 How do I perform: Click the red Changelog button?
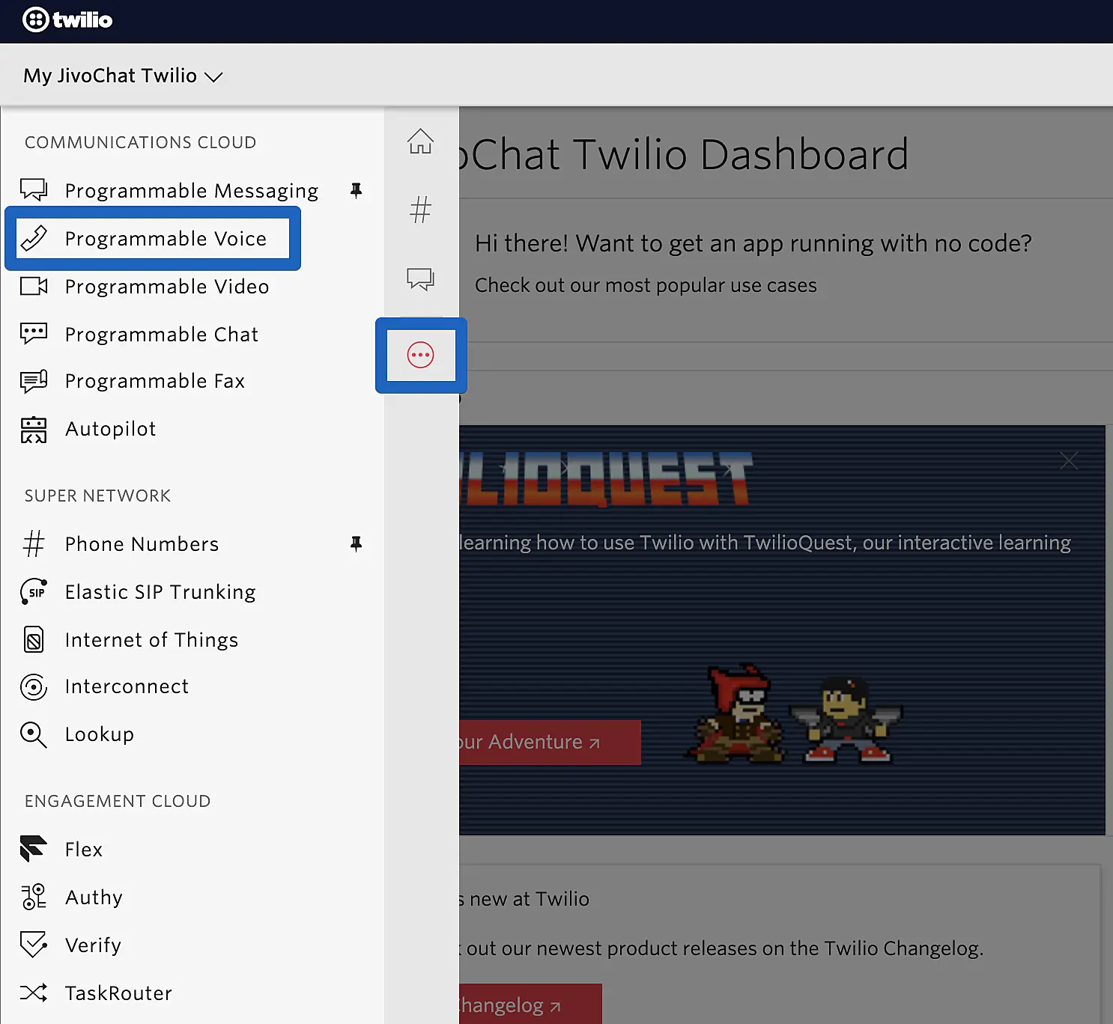530,1005
